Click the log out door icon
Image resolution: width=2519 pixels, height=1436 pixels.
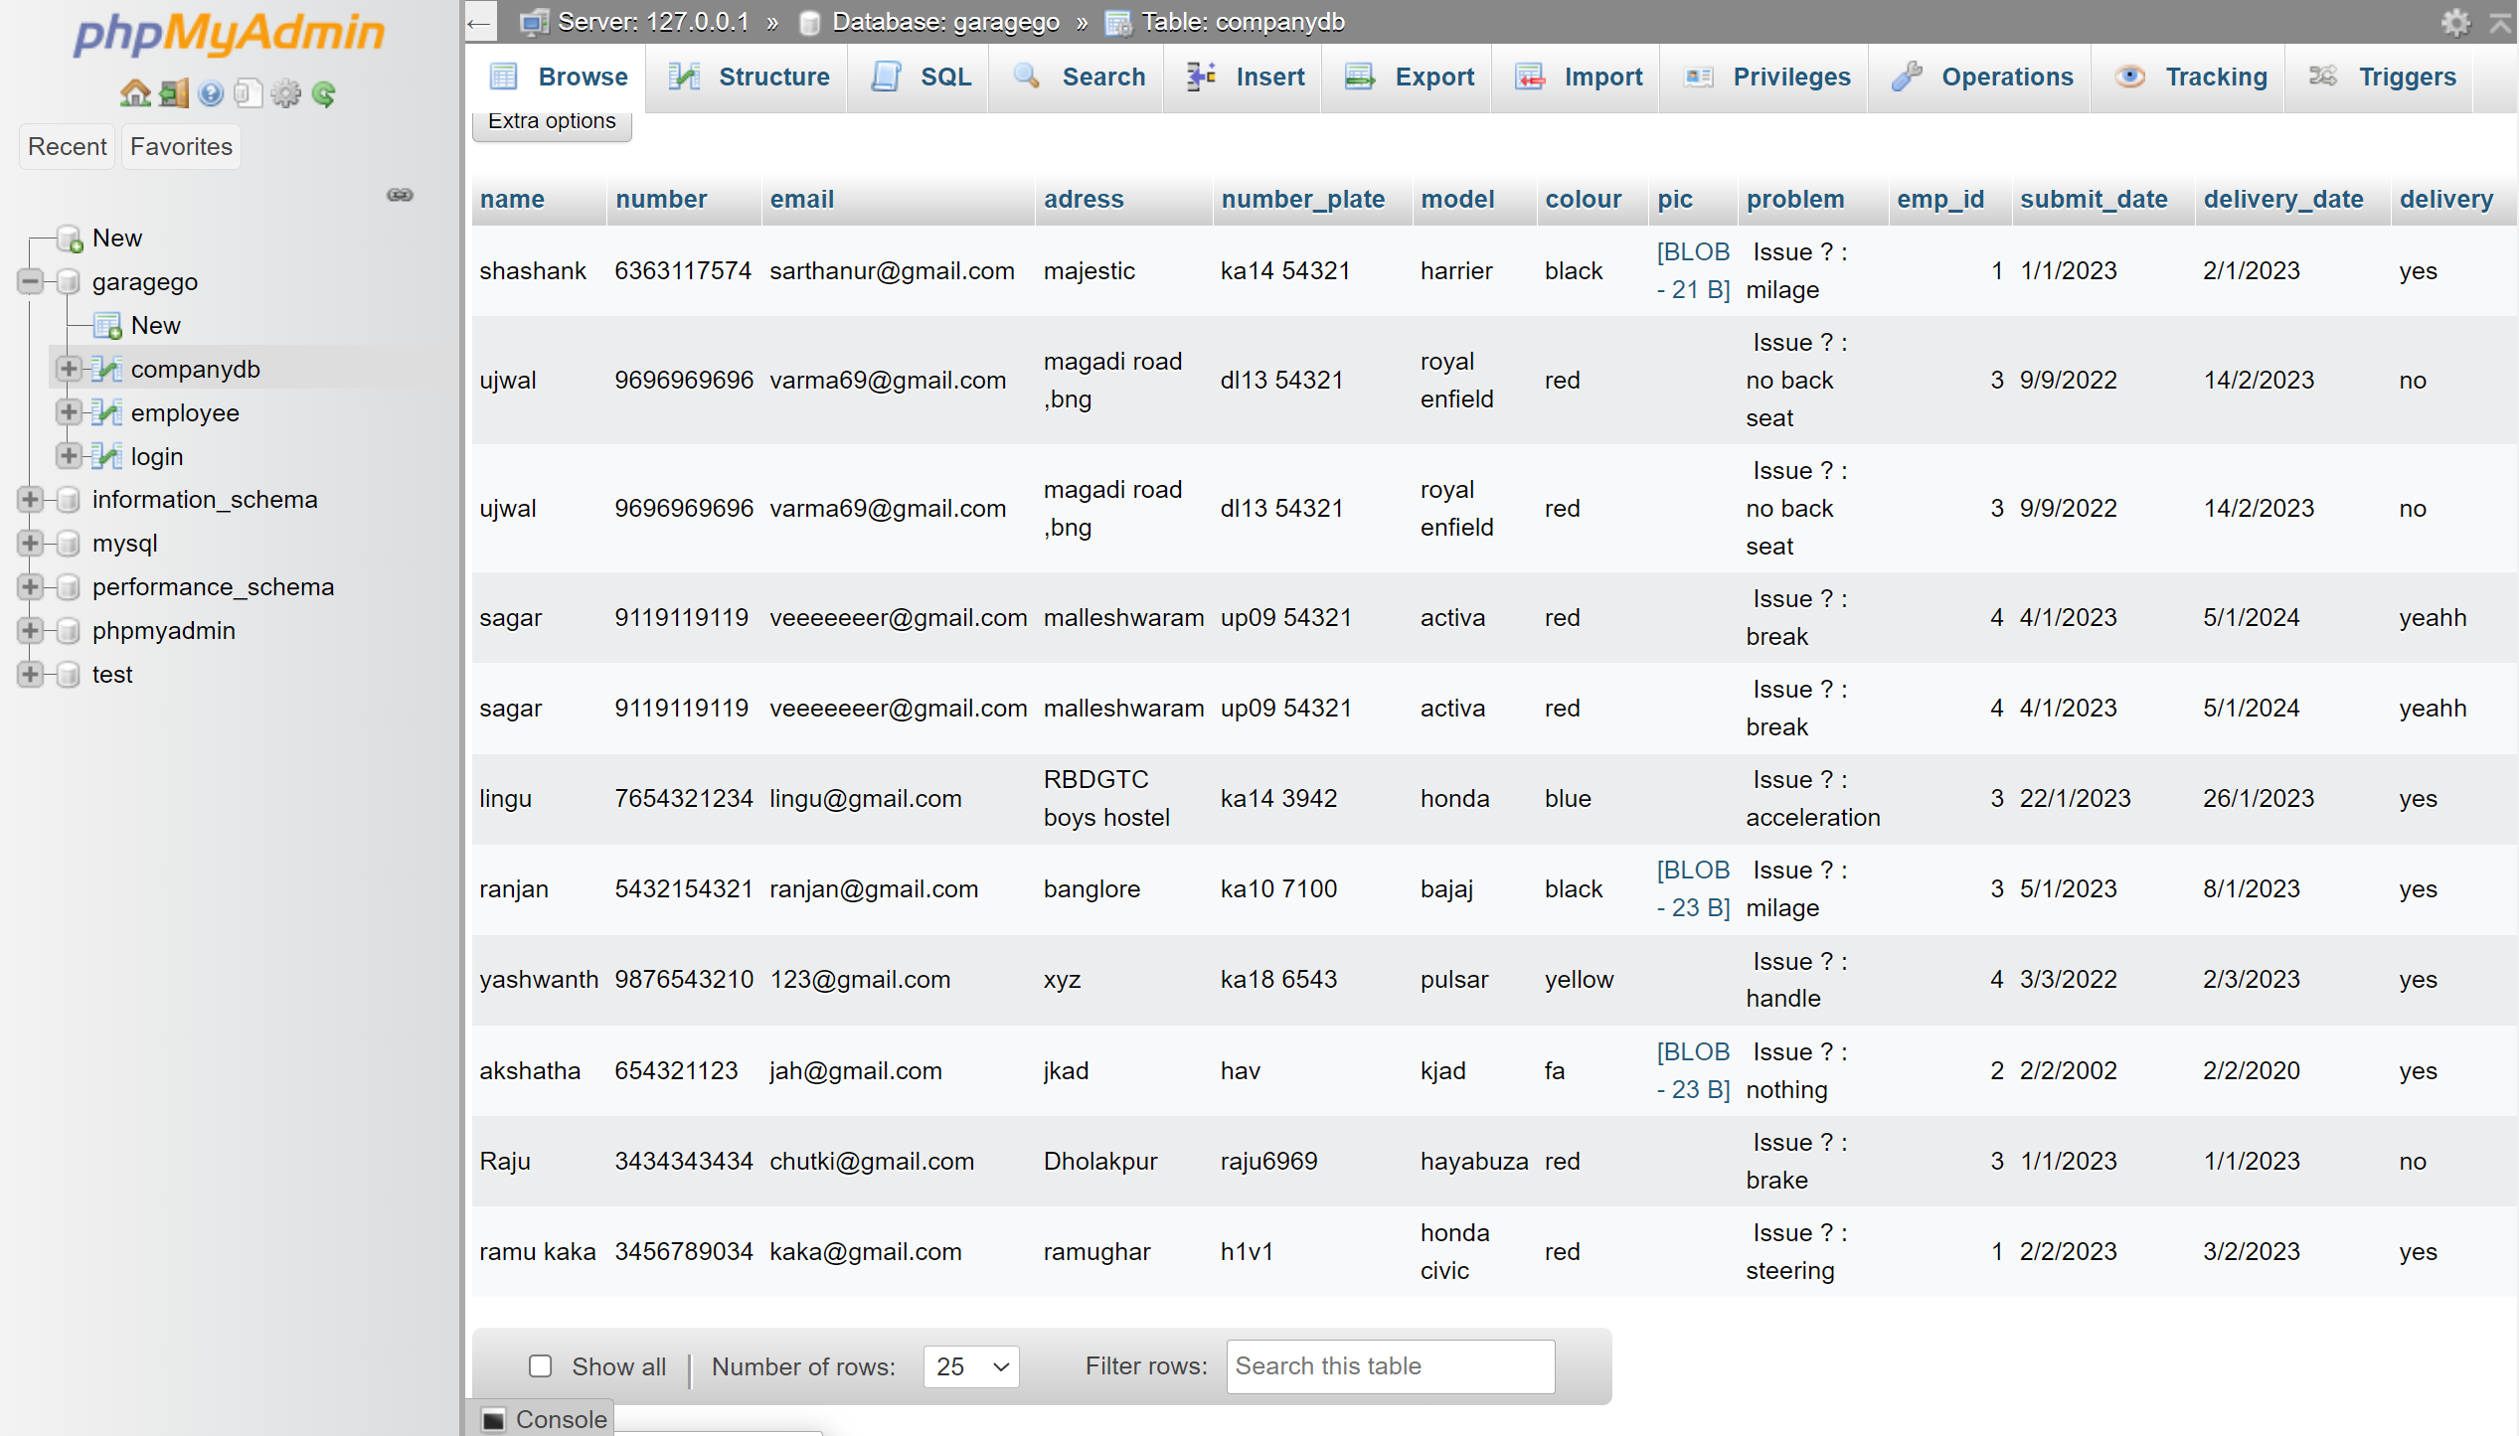coord(173,94)
